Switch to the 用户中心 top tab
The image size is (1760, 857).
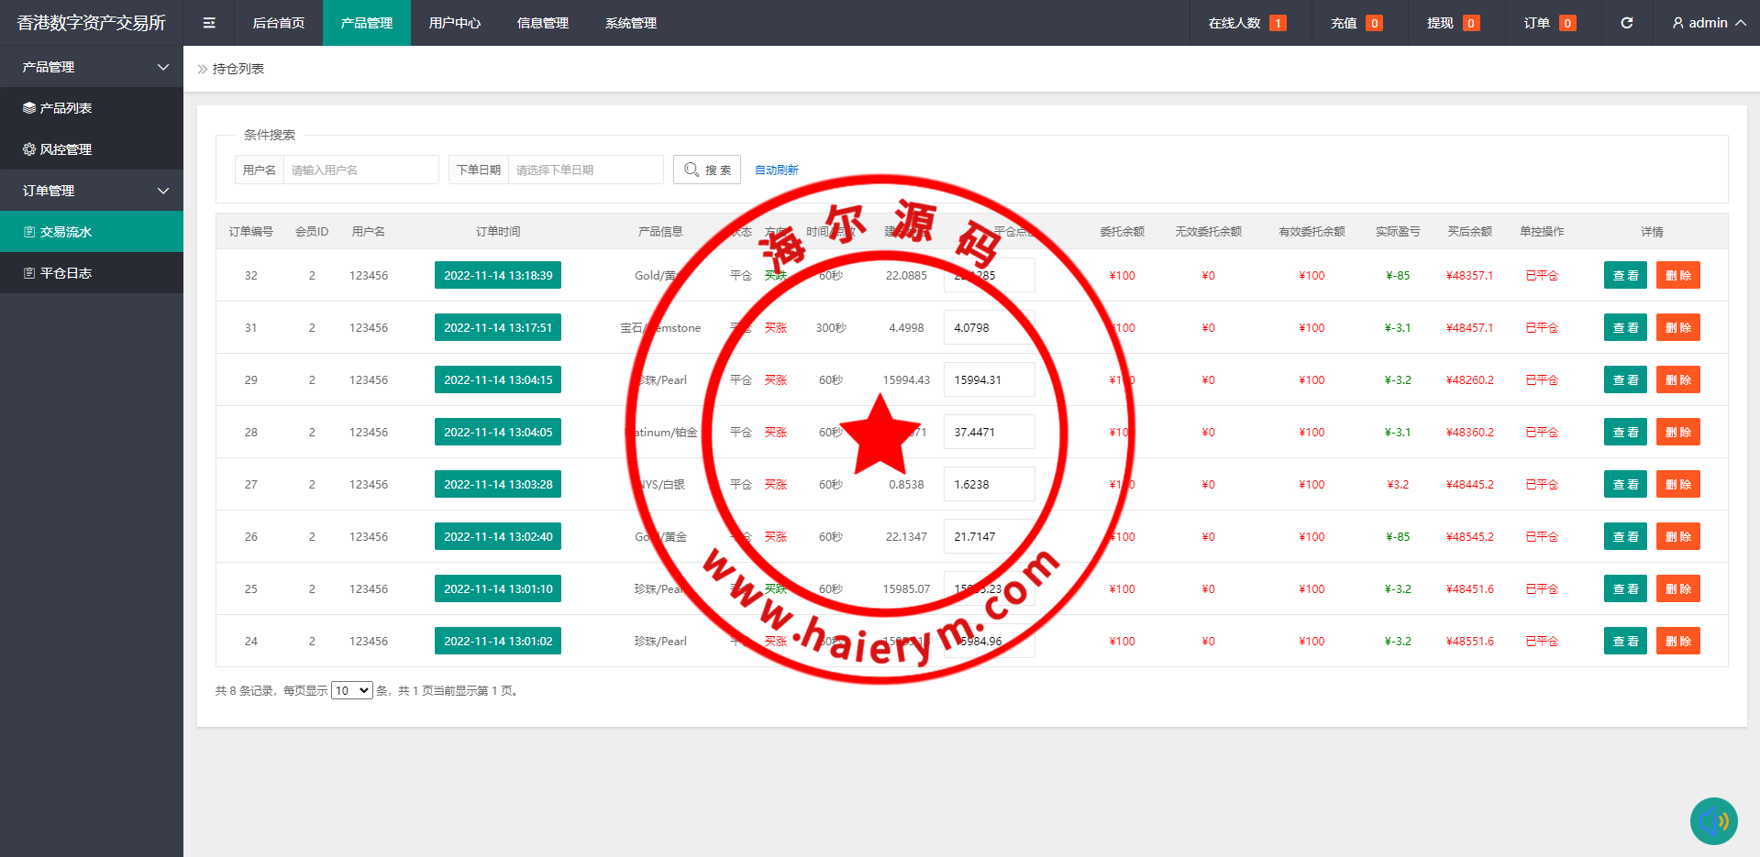click(x=454, y=23)
